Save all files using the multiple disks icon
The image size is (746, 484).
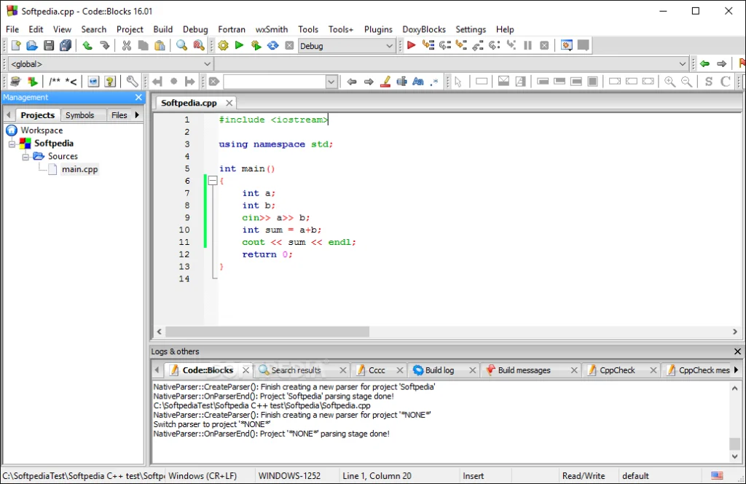[65, 44]
